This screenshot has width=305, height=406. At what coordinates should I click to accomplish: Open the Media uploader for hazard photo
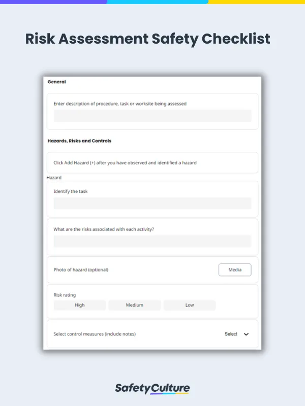click(235, 269)
